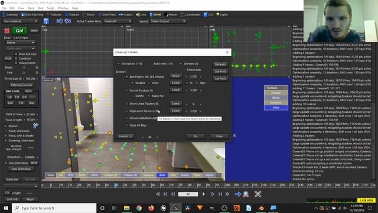Open the 3-D room
The image size is (378, 213).
click(208, 14)
